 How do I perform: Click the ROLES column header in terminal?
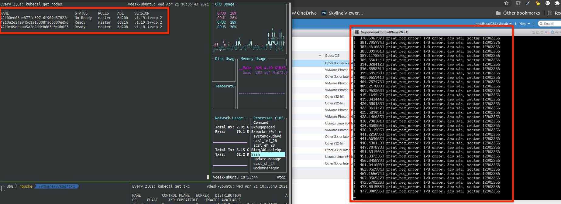click(x=103, y=13)
